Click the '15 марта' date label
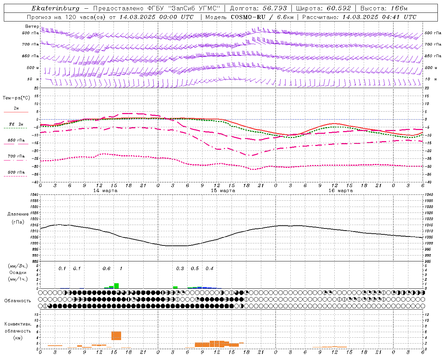Image resolution: width=443 pixels, height=355 pixels. click(223, 190)
